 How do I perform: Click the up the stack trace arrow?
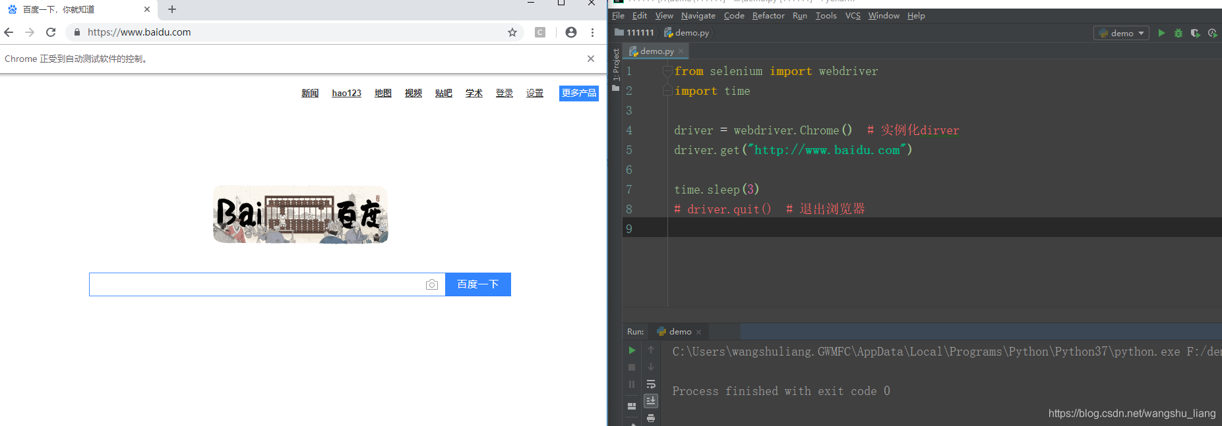(651, 350)
